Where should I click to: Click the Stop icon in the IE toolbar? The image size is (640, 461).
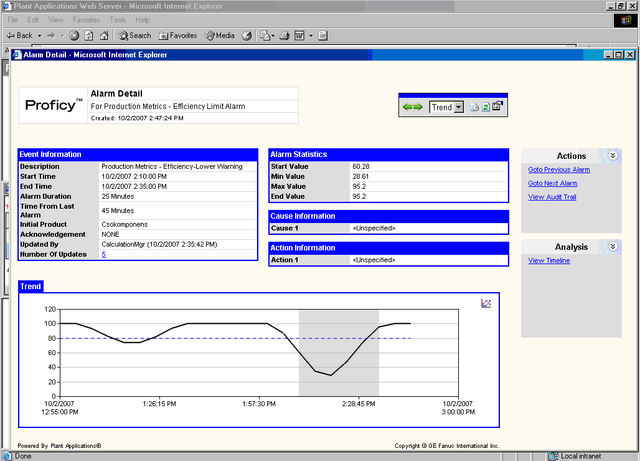point(74,36)
